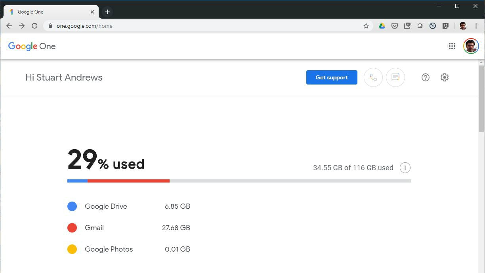This screenshot has width=485, height=273.
Task: Click the Google Photos storage row label
Action: point(109,249)
